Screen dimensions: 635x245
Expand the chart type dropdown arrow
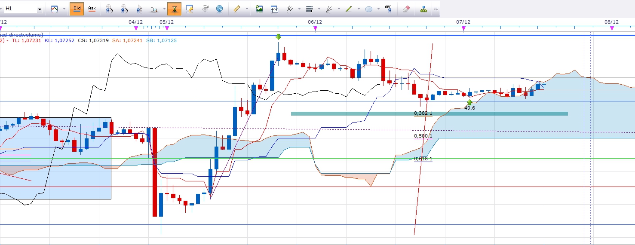(x=64, y=9)
